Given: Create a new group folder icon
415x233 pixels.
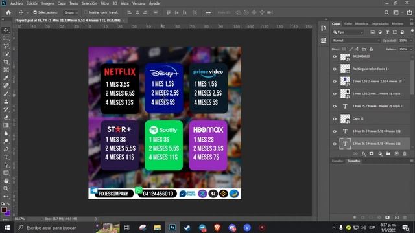Looking at the screenshot, I should click(x=388, y=154).
